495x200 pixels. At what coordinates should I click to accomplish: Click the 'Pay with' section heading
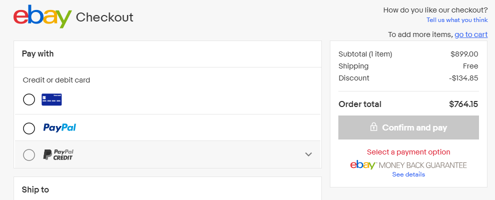(38, 53)
